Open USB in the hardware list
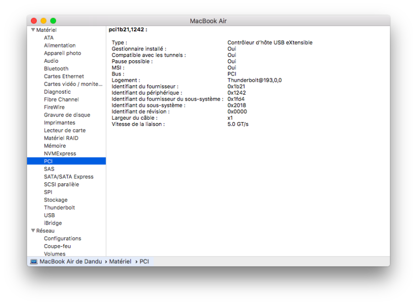The width and height of the screenshot is (417, 305). click(50, 215)
